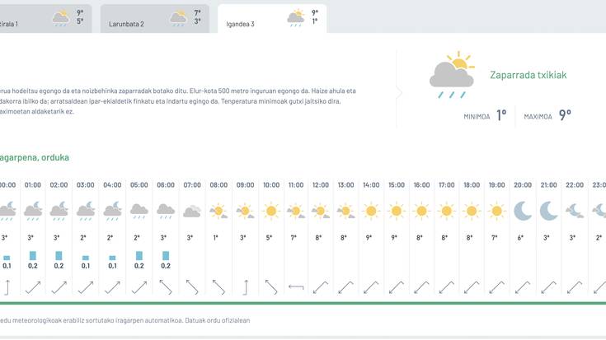This screenshot has height=340, width=606.
Task: Click the 14:00 sun icon
Action: [371, 211]
